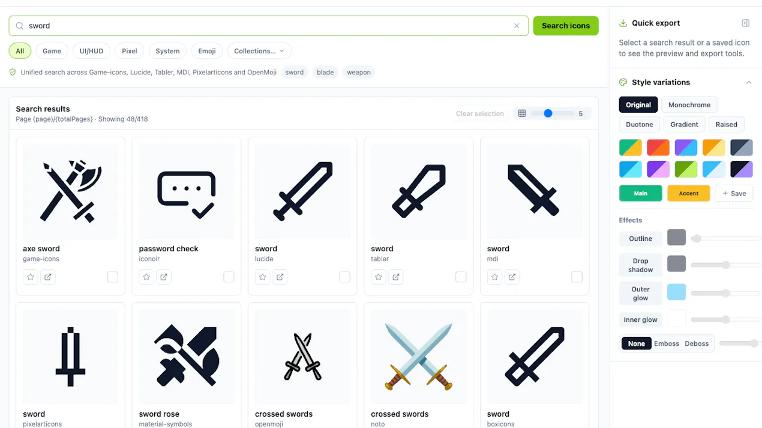Select the noto crossed swords thumbnail
The height and width of the screenshot is (428, 762).
[x=419, y=357]
